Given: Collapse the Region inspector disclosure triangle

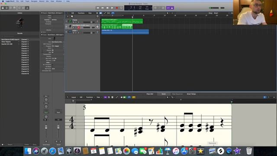Looking at the screenshot, I should [42, 13].
